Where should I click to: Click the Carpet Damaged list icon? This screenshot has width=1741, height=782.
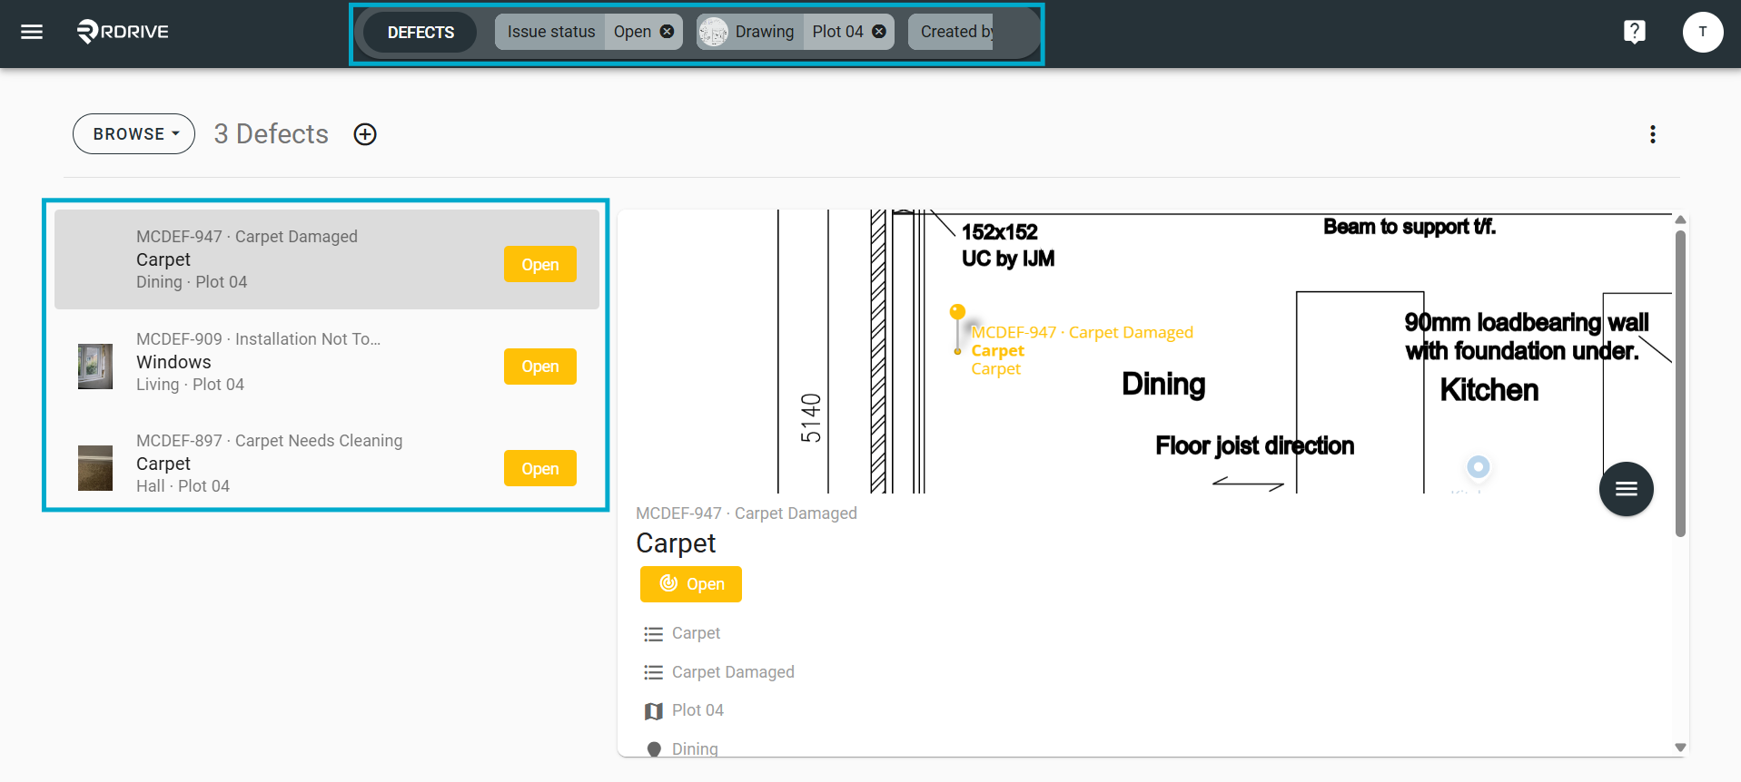(x=653, y=672)
